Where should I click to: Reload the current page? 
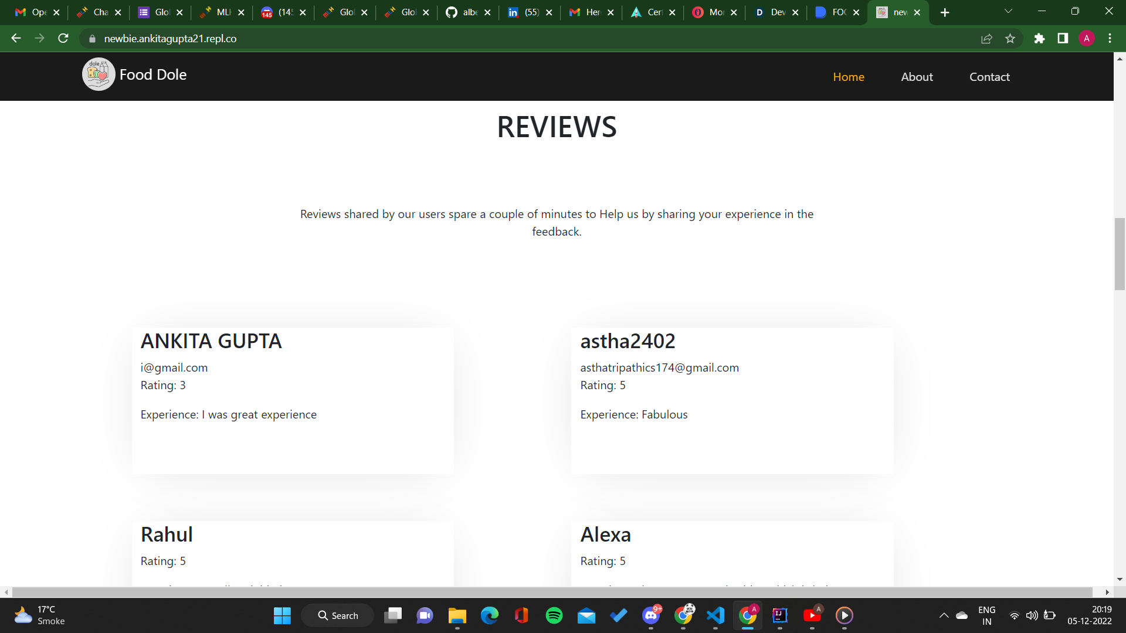point(63,39)
